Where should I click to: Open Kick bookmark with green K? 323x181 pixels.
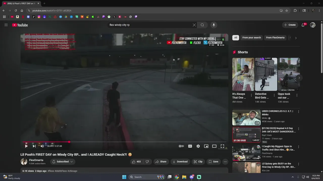coord(93,17)
